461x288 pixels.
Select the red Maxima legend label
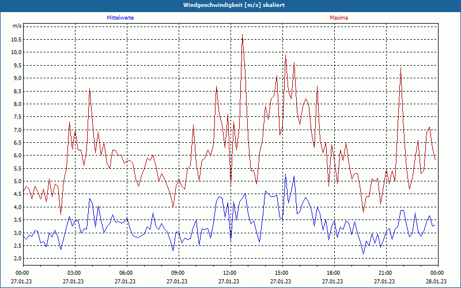pos(339,18)
